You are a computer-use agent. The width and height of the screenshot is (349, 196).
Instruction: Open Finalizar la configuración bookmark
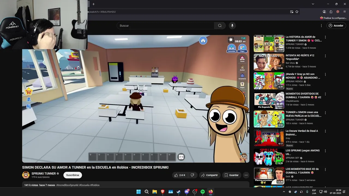pos(333,18)
